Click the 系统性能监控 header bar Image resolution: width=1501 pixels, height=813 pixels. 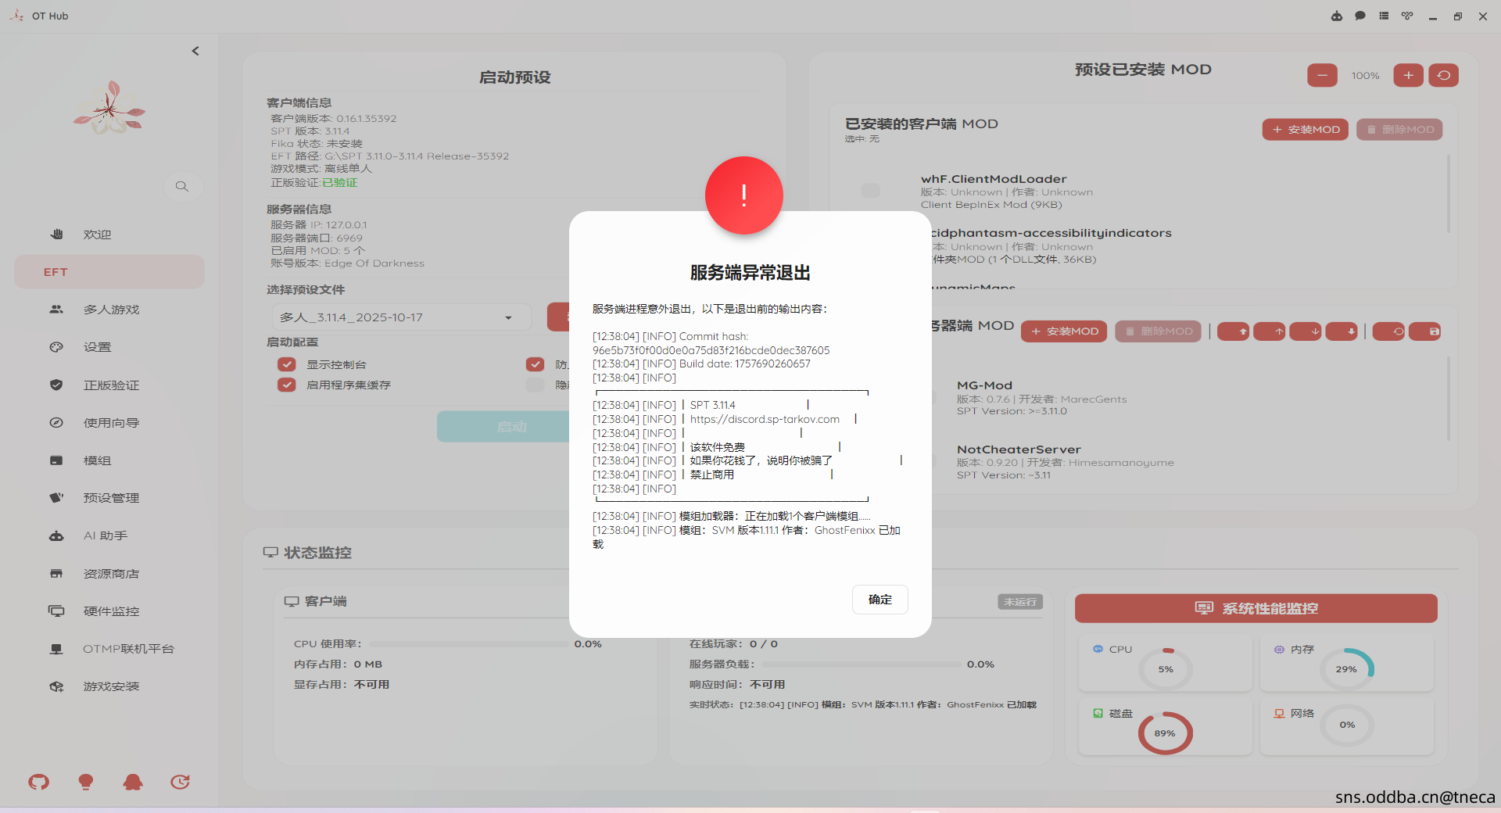1256,608
